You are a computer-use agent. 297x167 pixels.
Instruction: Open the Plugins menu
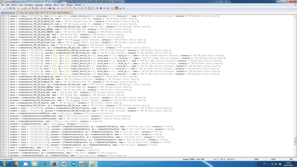(x=69, y=5)
